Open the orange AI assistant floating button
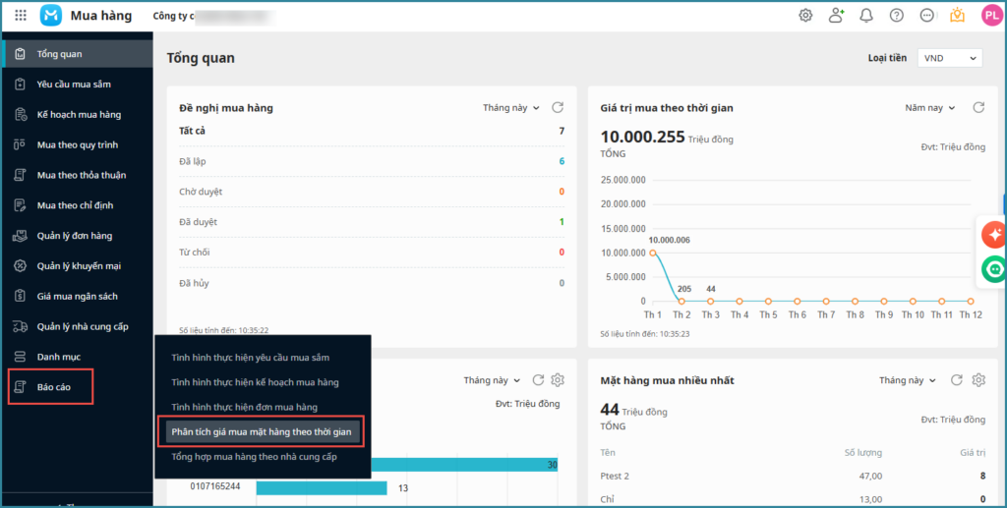1007x508 pixels. click(995, 236)
